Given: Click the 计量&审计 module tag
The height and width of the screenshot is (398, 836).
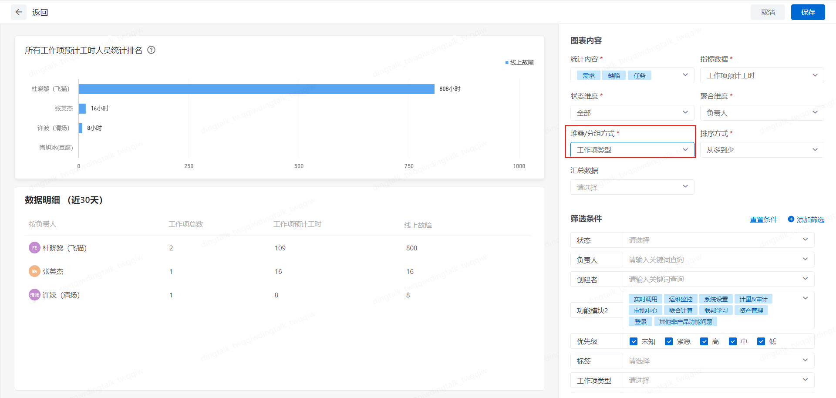Looking at the screenshot, I should tap(753, 299).
